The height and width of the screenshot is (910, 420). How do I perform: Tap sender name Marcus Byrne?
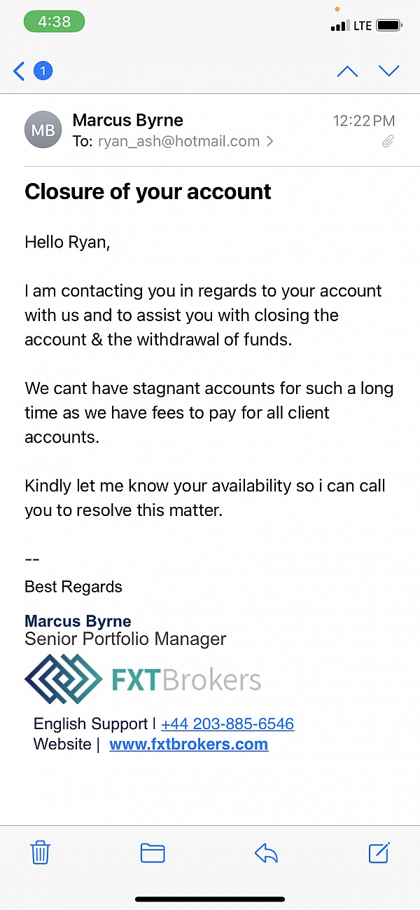(x=127, y=121)
